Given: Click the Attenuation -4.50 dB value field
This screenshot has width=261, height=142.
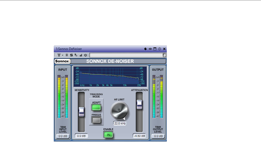Looking at the screenshot, I should [x=139, y=136].
